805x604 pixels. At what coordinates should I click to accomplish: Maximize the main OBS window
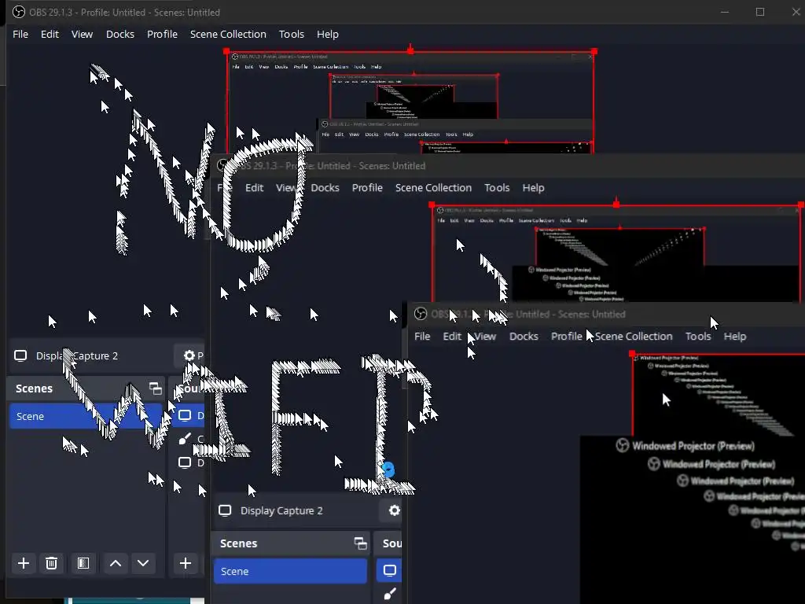coord(760,12)
